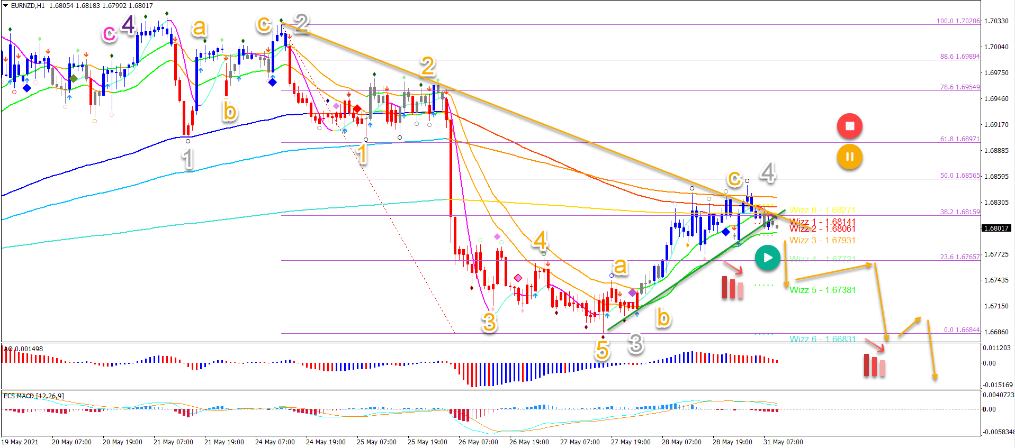This screenshot has height=448, width=1015.
Task: Select the Fibonacci label 61.8 1.68971
Action: pyautogui.click(x=960, y=139)
